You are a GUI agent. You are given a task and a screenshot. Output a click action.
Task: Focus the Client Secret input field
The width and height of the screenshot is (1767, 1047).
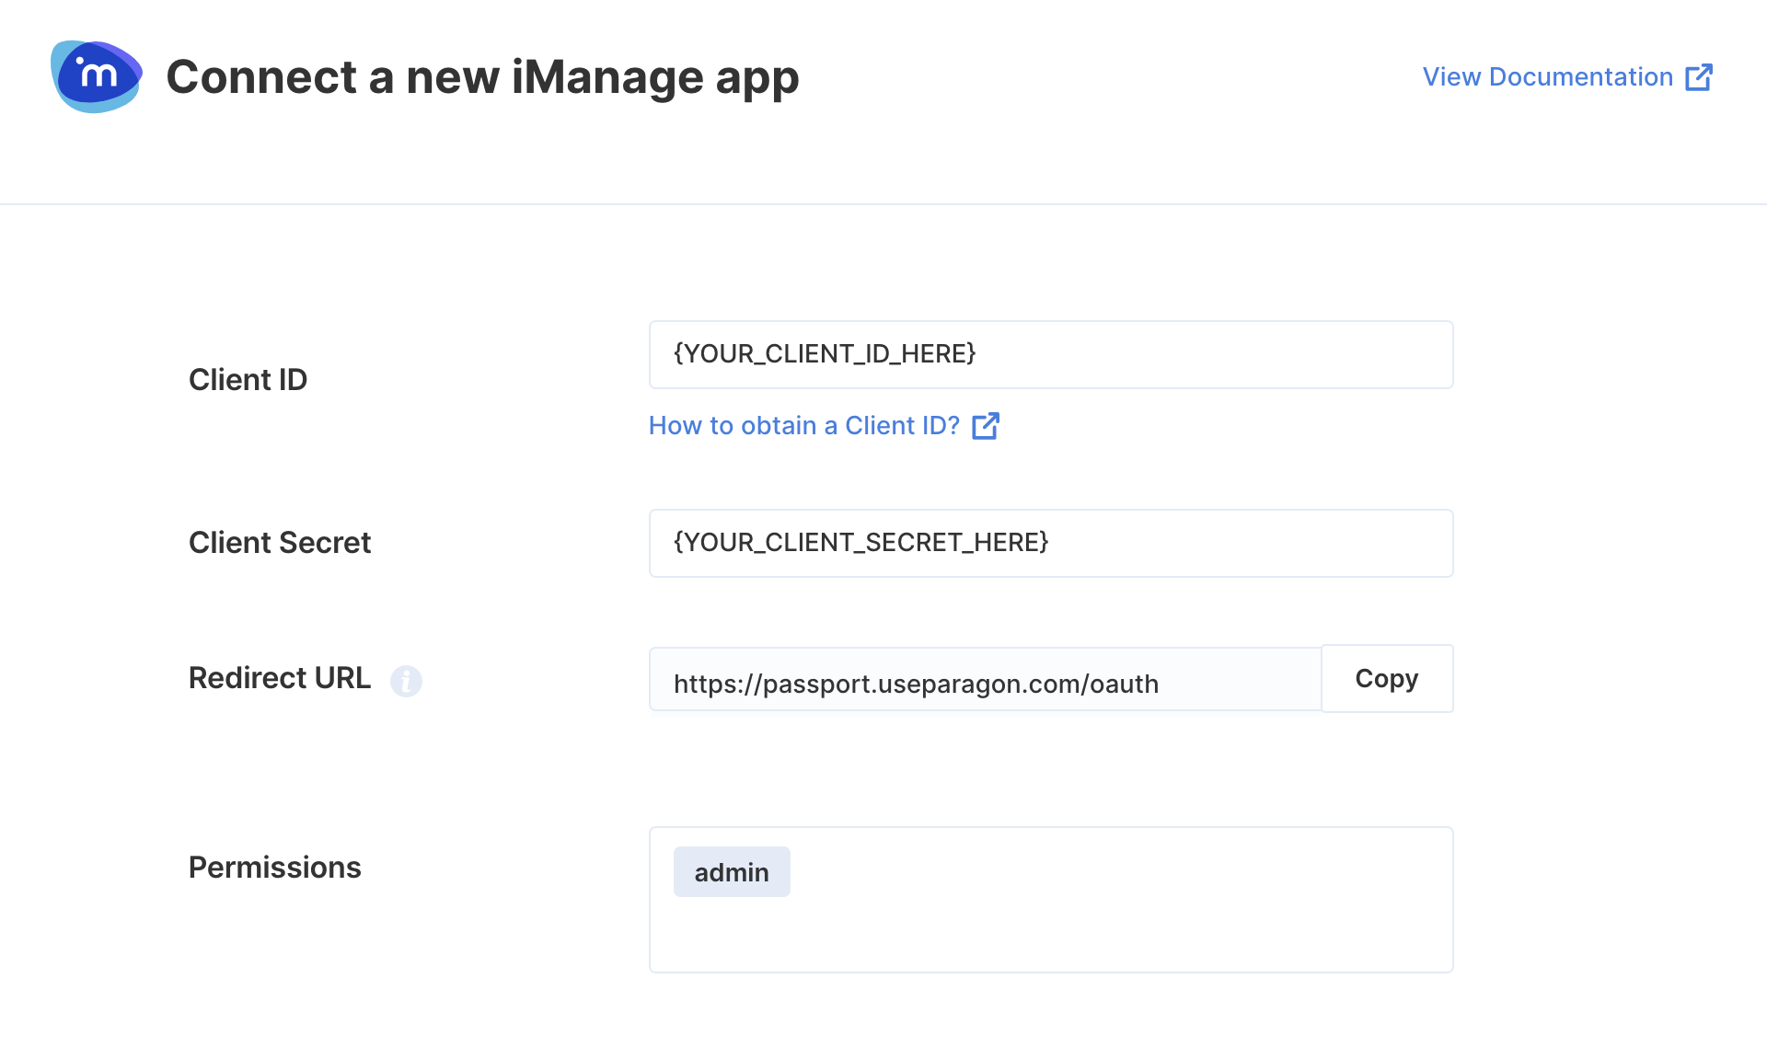click(1051, 544)
